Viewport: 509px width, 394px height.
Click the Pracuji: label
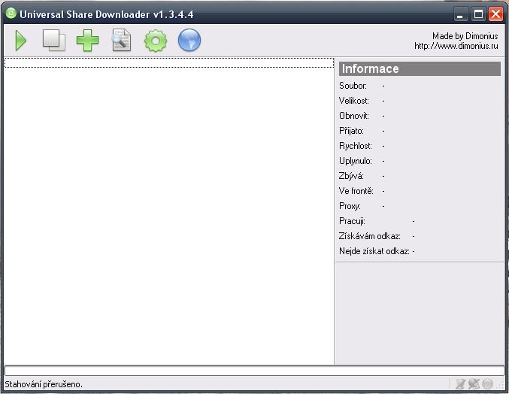click(x=352, y=221)
